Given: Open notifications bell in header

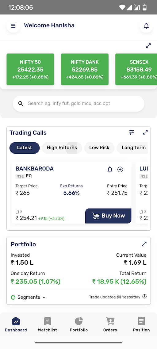Looking at the screenshot, I should (146, 26).
